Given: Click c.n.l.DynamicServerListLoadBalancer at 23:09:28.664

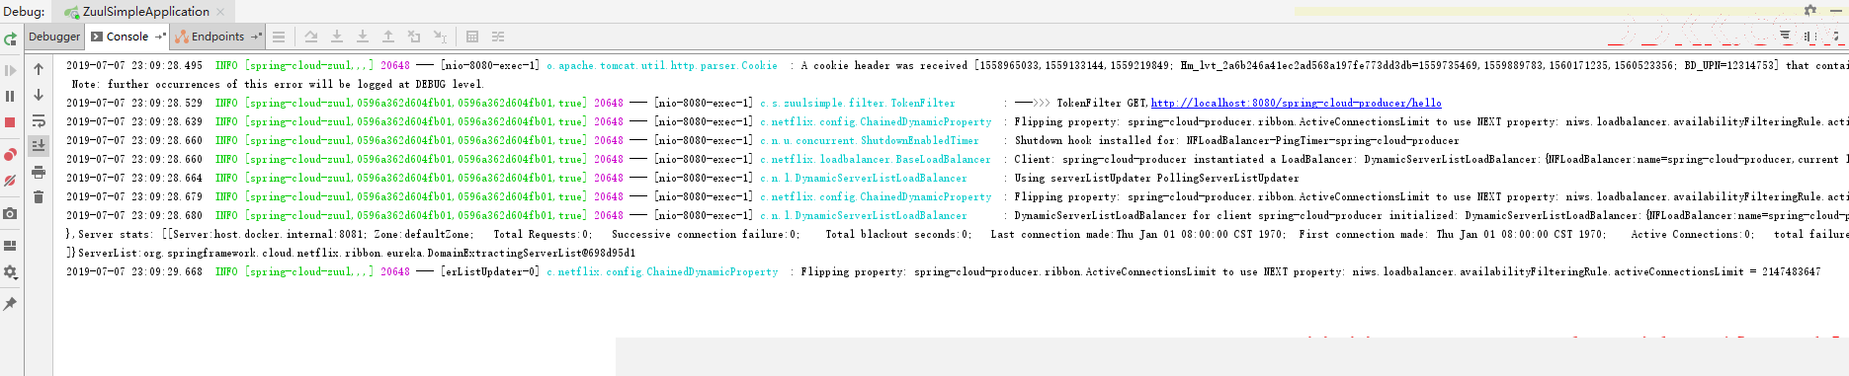Looking at the screenshot, I should [864, 178].
